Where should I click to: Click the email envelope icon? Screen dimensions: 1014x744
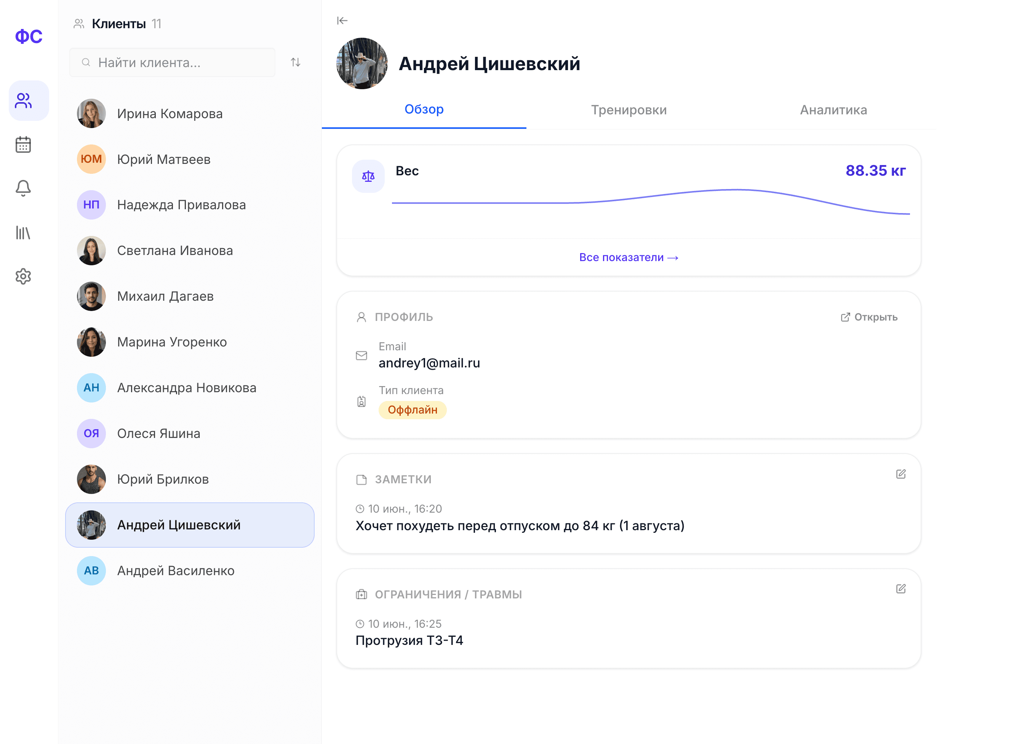(361, 356)
